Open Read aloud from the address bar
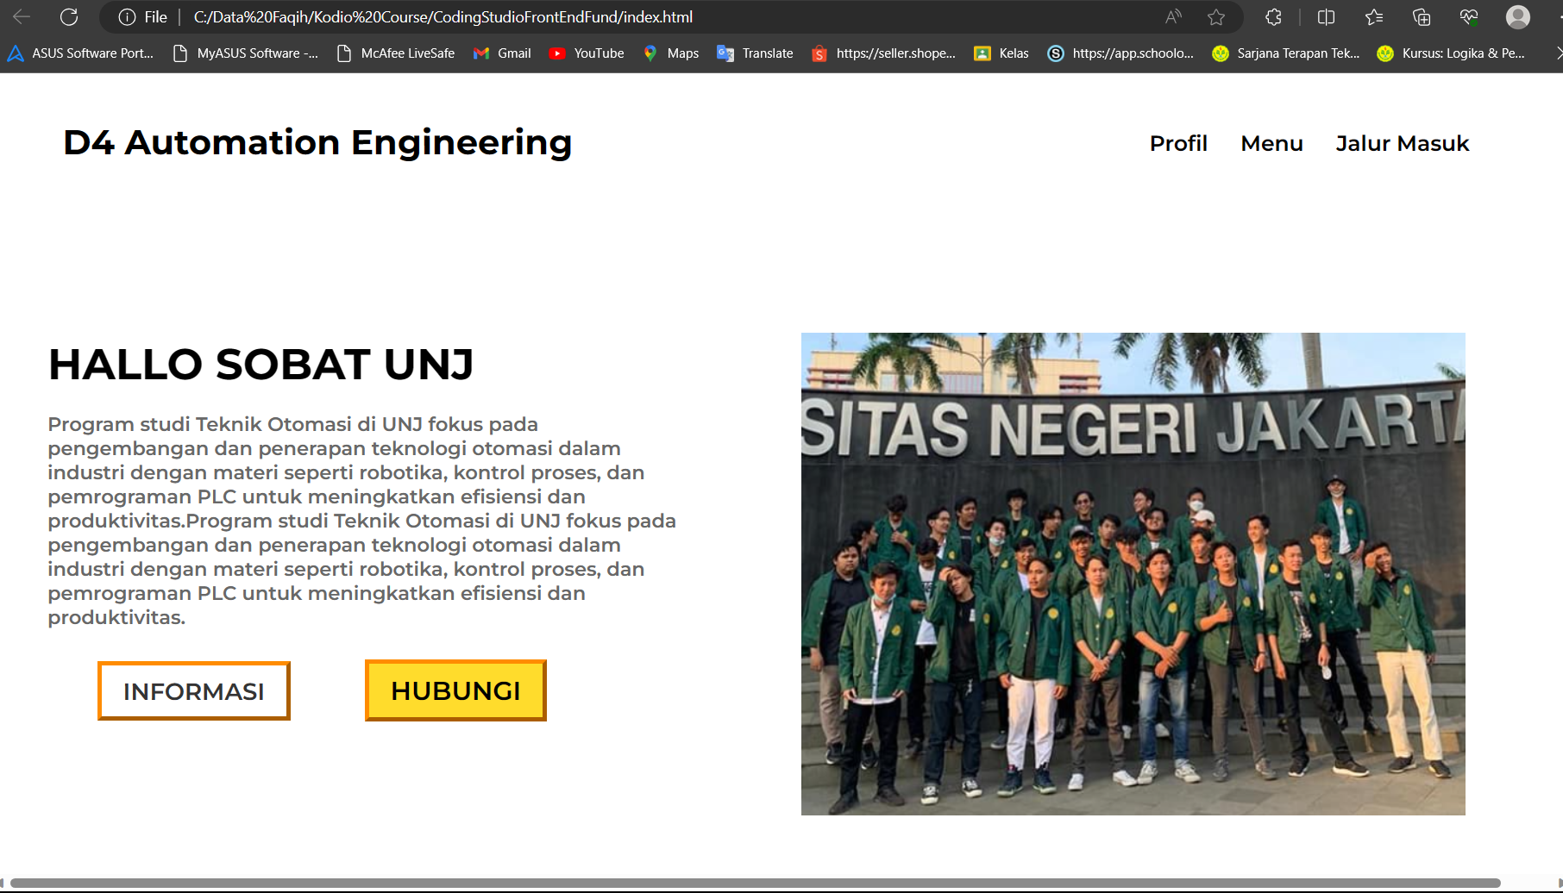 [x=1171, y=16]
